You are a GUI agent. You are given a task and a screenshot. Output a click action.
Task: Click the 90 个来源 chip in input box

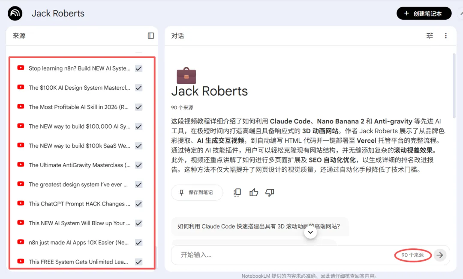412,255
